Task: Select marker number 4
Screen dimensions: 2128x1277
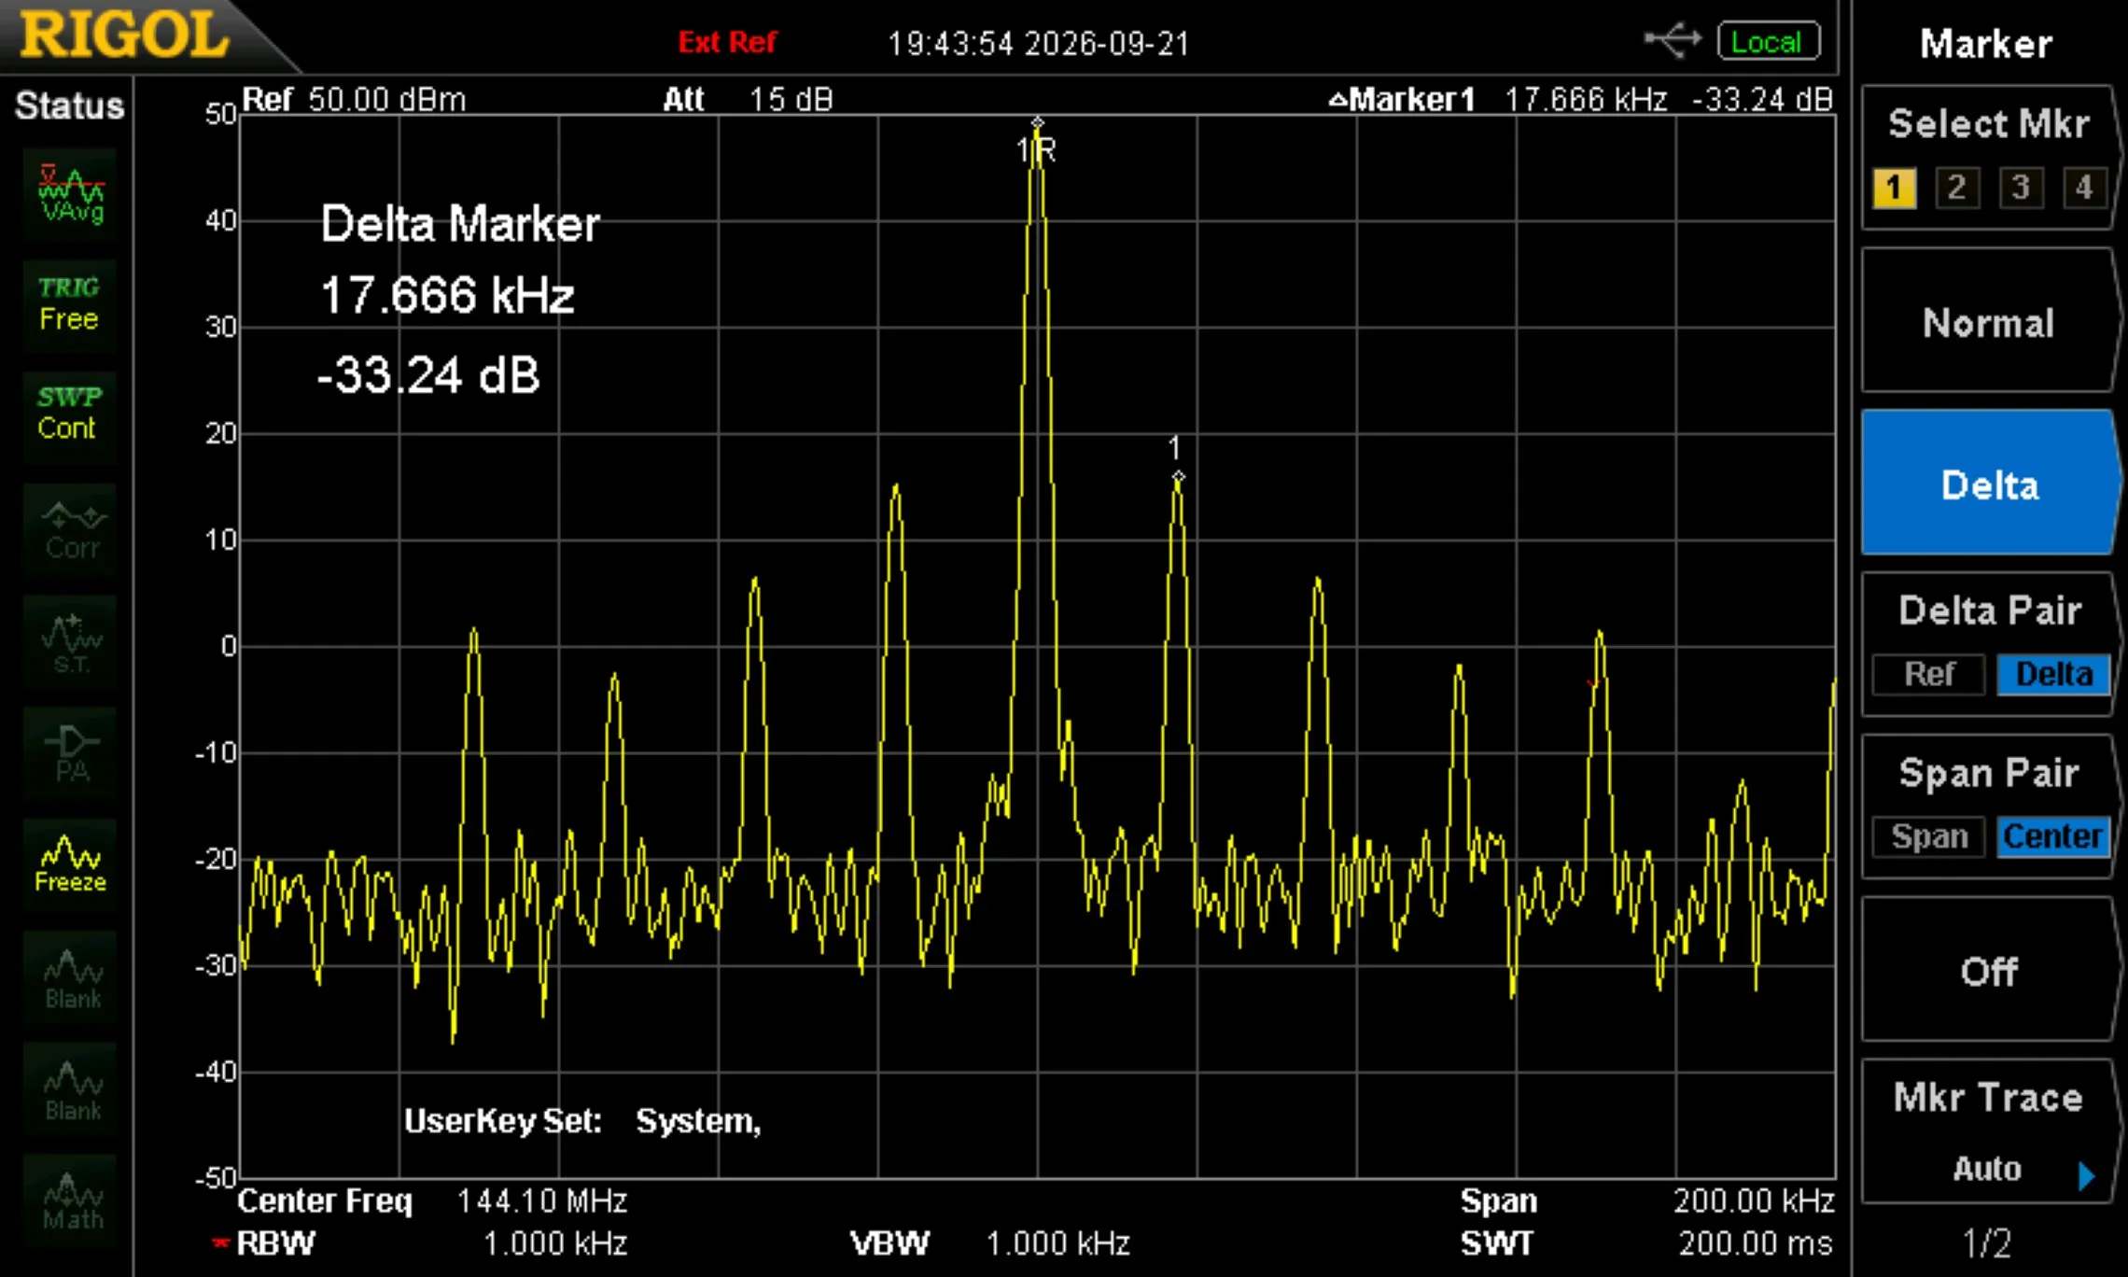Action: 2084,188
